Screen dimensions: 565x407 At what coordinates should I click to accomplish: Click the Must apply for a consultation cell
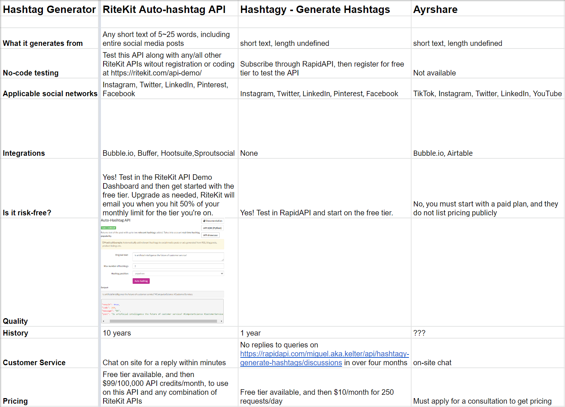(x=488, y=387)
